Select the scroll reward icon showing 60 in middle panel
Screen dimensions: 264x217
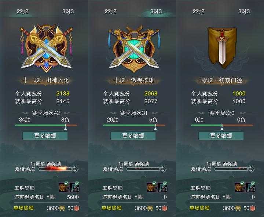click(x=163, y=188)
